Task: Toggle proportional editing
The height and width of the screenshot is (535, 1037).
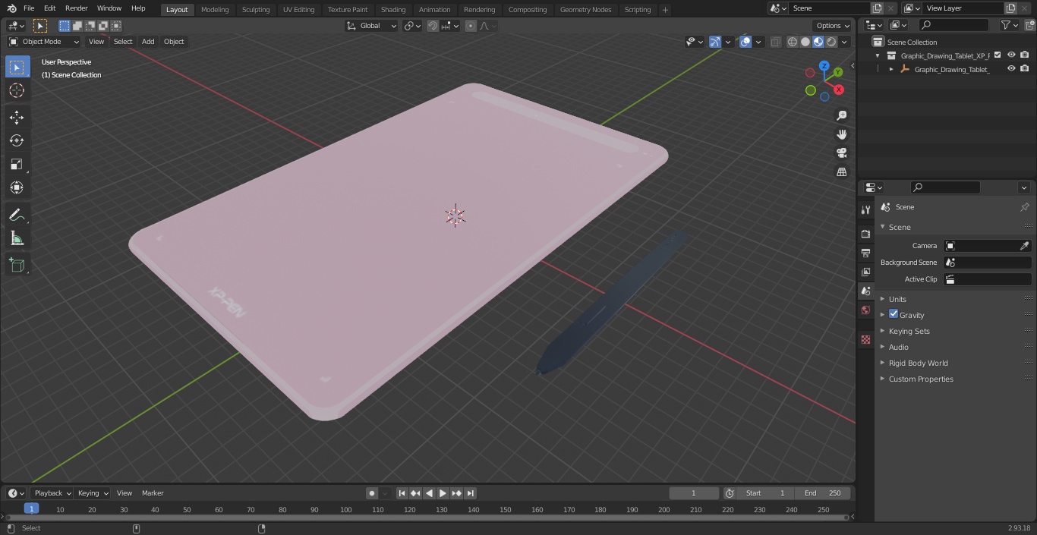Action: pyautogui.click(x=471, y=26)
